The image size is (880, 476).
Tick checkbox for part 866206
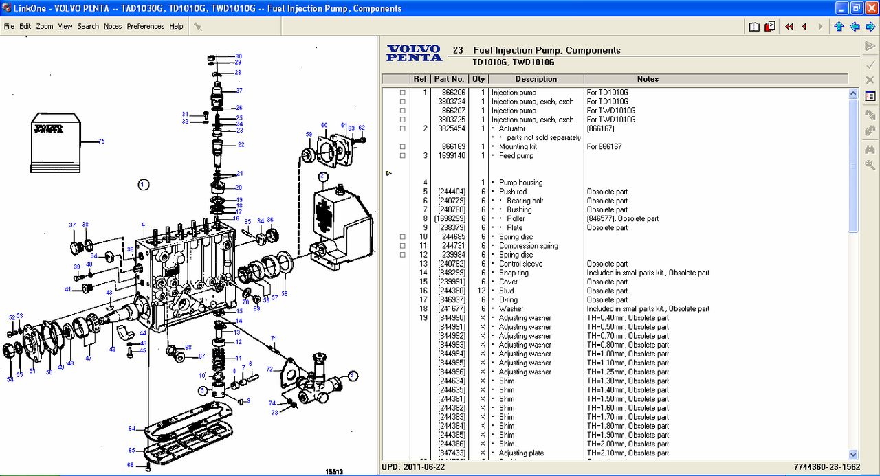(403, 93)
